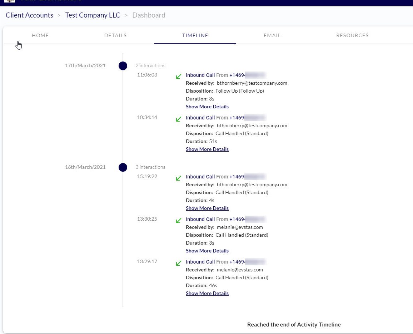
Task: Expand Show More Details for the 15:19:22 call
Action: tap(207, 208)
